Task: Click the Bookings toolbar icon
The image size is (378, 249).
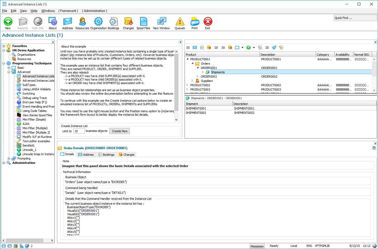Action: coord(113,22)
